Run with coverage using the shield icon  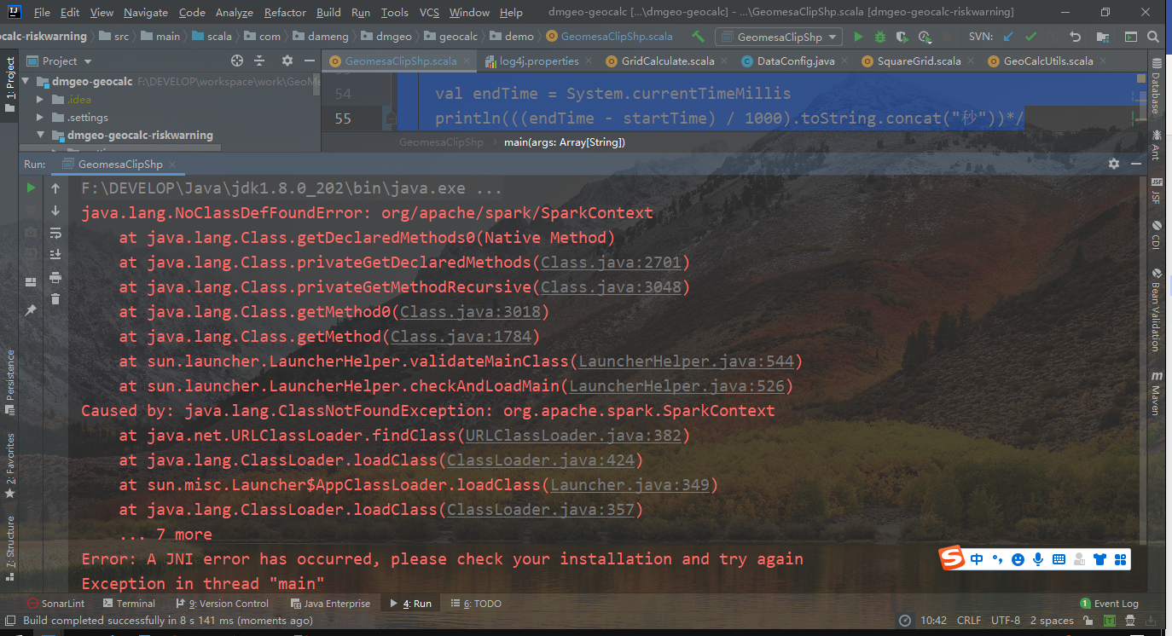tap(901, 37)
